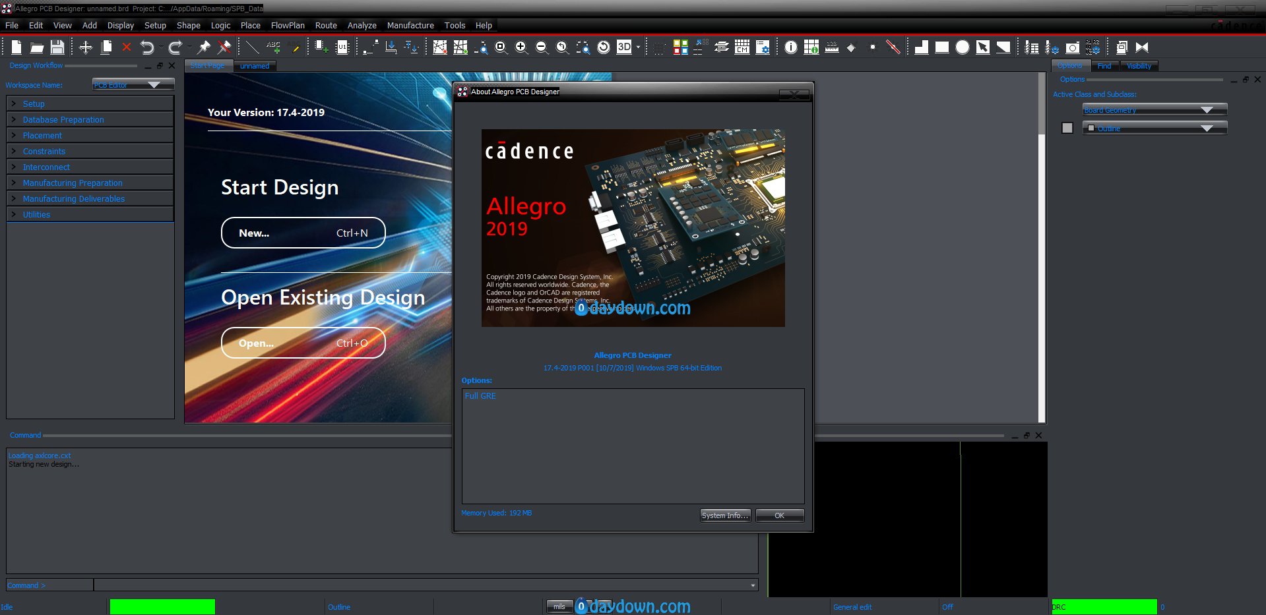Click the Zoom Out magnifier icon
This screenshot has height=615, width=1266.
click(x=542, y=47)
